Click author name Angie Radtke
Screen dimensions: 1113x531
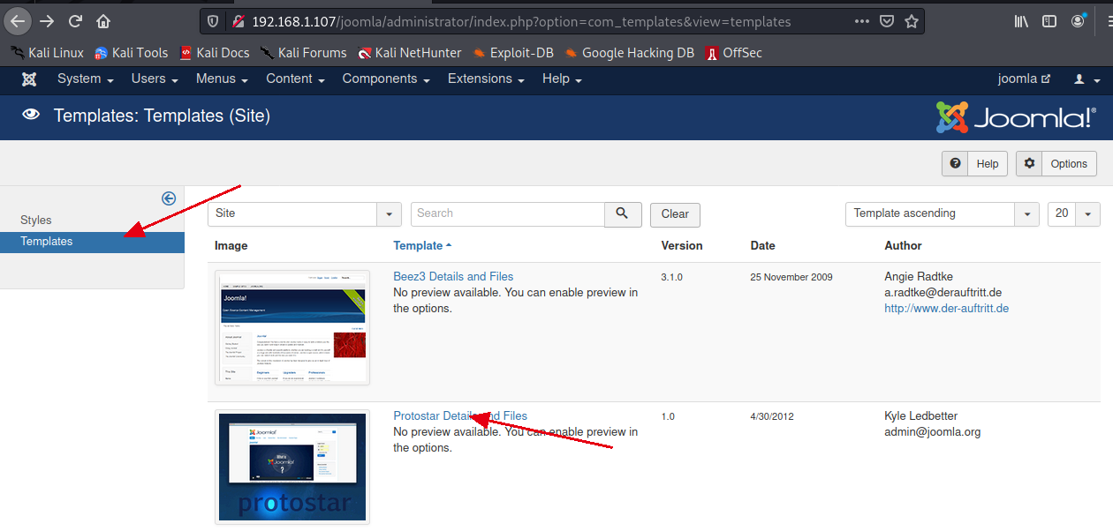(x=919, y=276)
